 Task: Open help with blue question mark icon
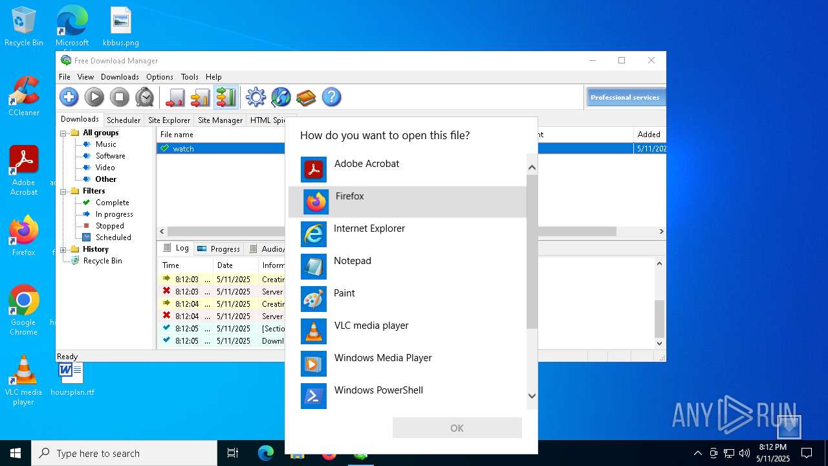(331, 97)
